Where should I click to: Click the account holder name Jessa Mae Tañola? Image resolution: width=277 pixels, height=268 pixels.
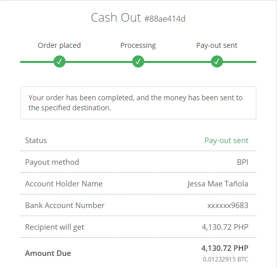pos(218,184)
